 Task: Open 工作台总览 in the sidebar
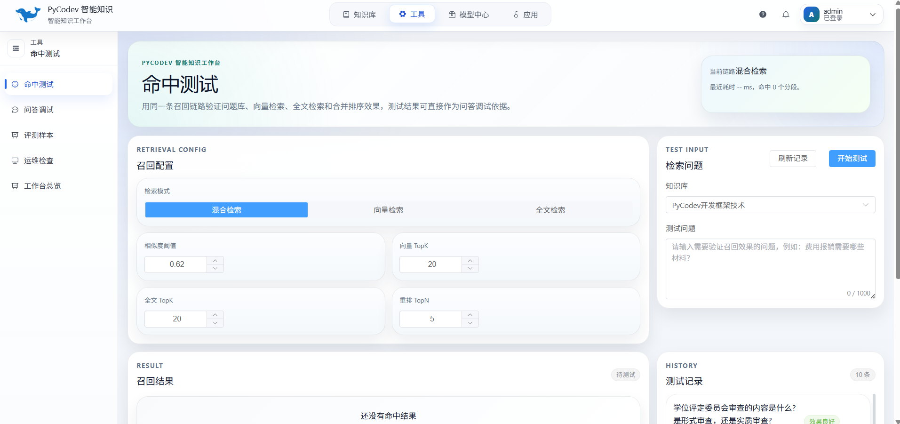click(x=58, y=186)
